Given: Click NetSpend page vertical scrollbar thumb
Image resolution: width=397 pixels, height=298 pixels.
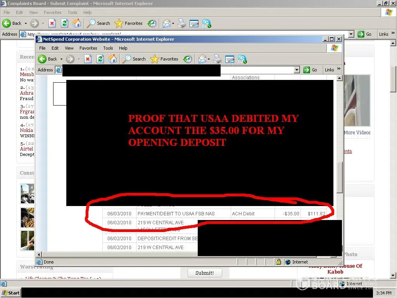Looking at the screenshot, I should pyautogui.click(x=340, y=177).
